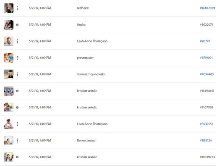Select the pressmaster image thumbnail

9,58
